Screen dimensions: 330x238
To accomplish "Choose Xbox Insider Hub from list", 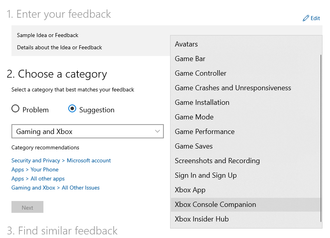I will point(246,219).
